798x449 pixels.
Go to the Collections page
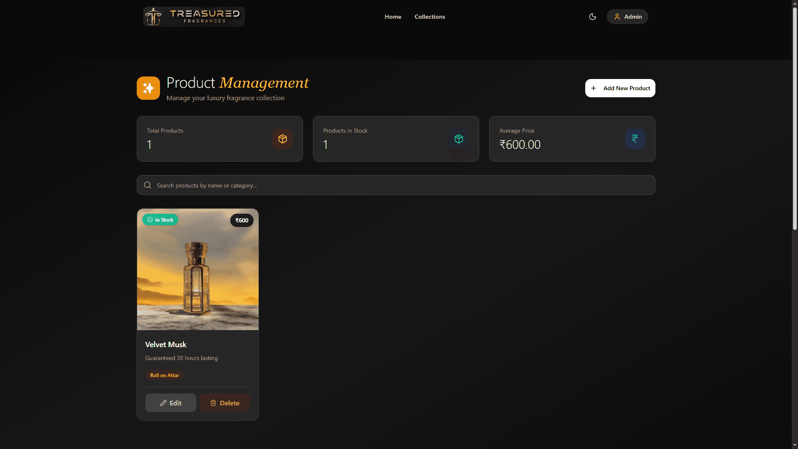click(430, 17)
